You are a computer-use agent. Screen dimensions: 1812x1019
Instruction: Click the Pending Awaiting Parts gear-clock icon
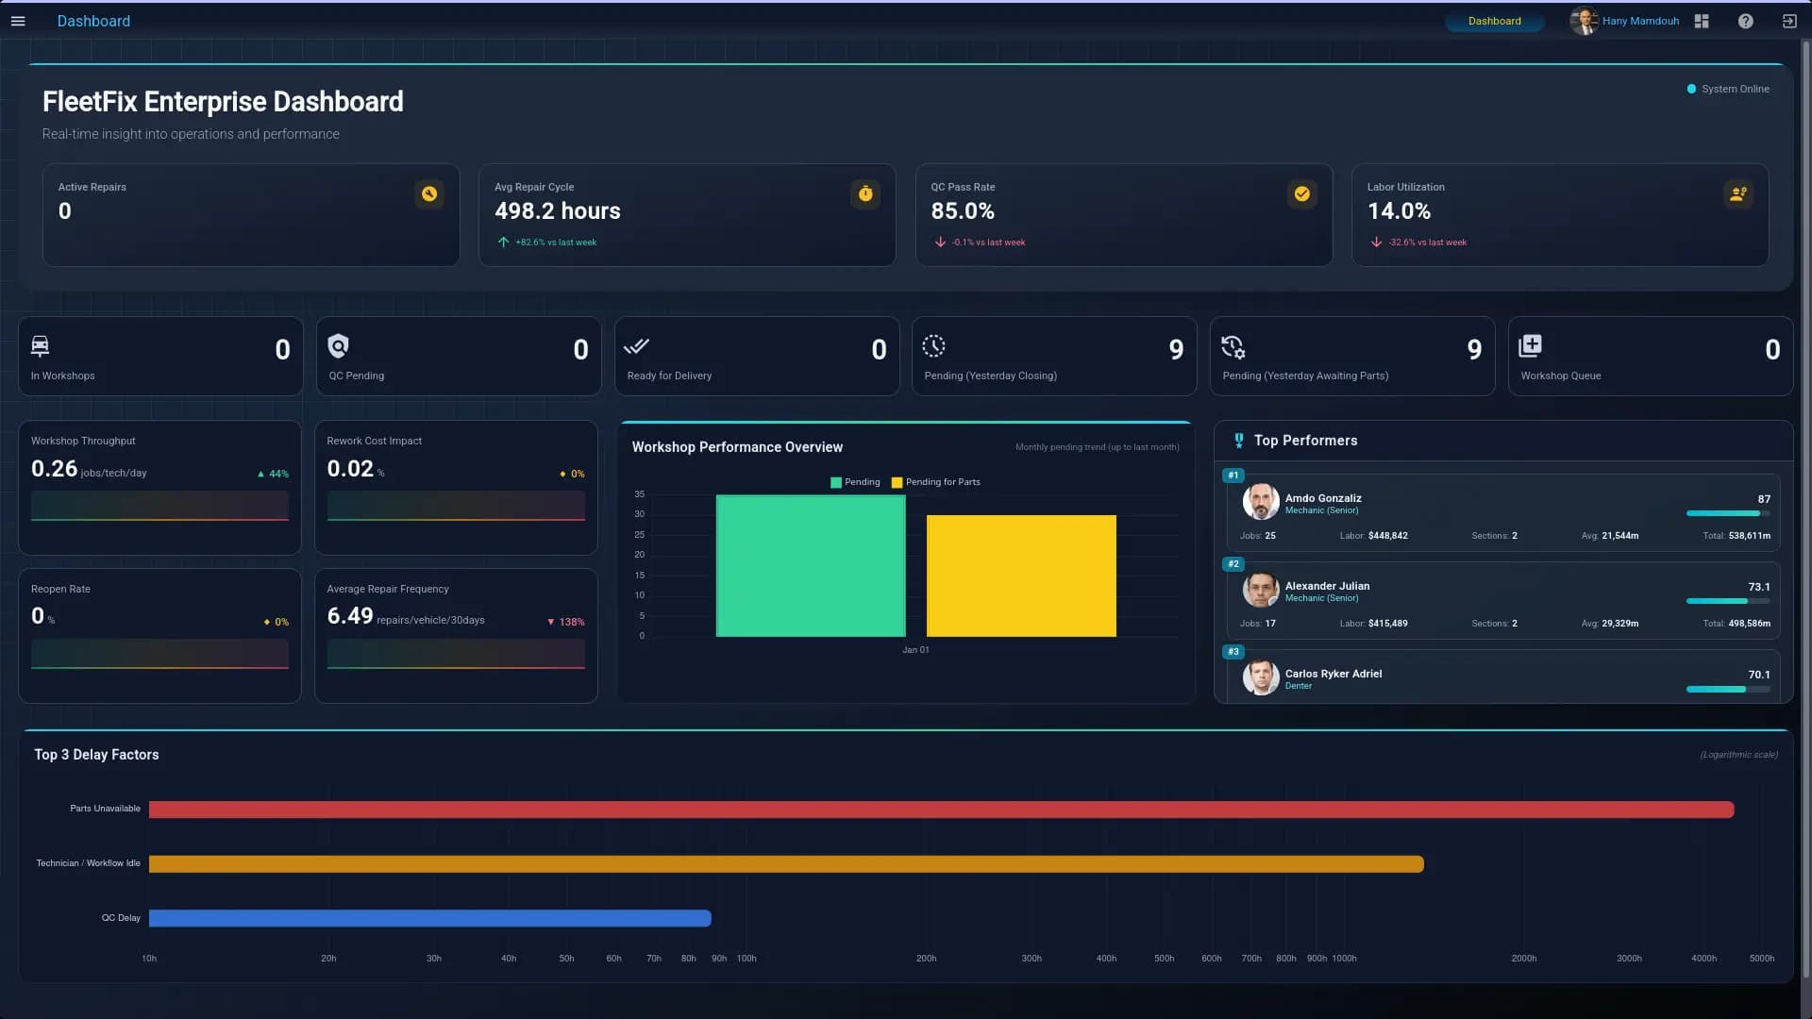[x=1233, y=347]
